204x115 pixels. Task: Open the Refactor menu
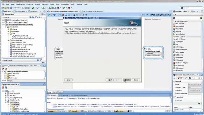[30, 4]
